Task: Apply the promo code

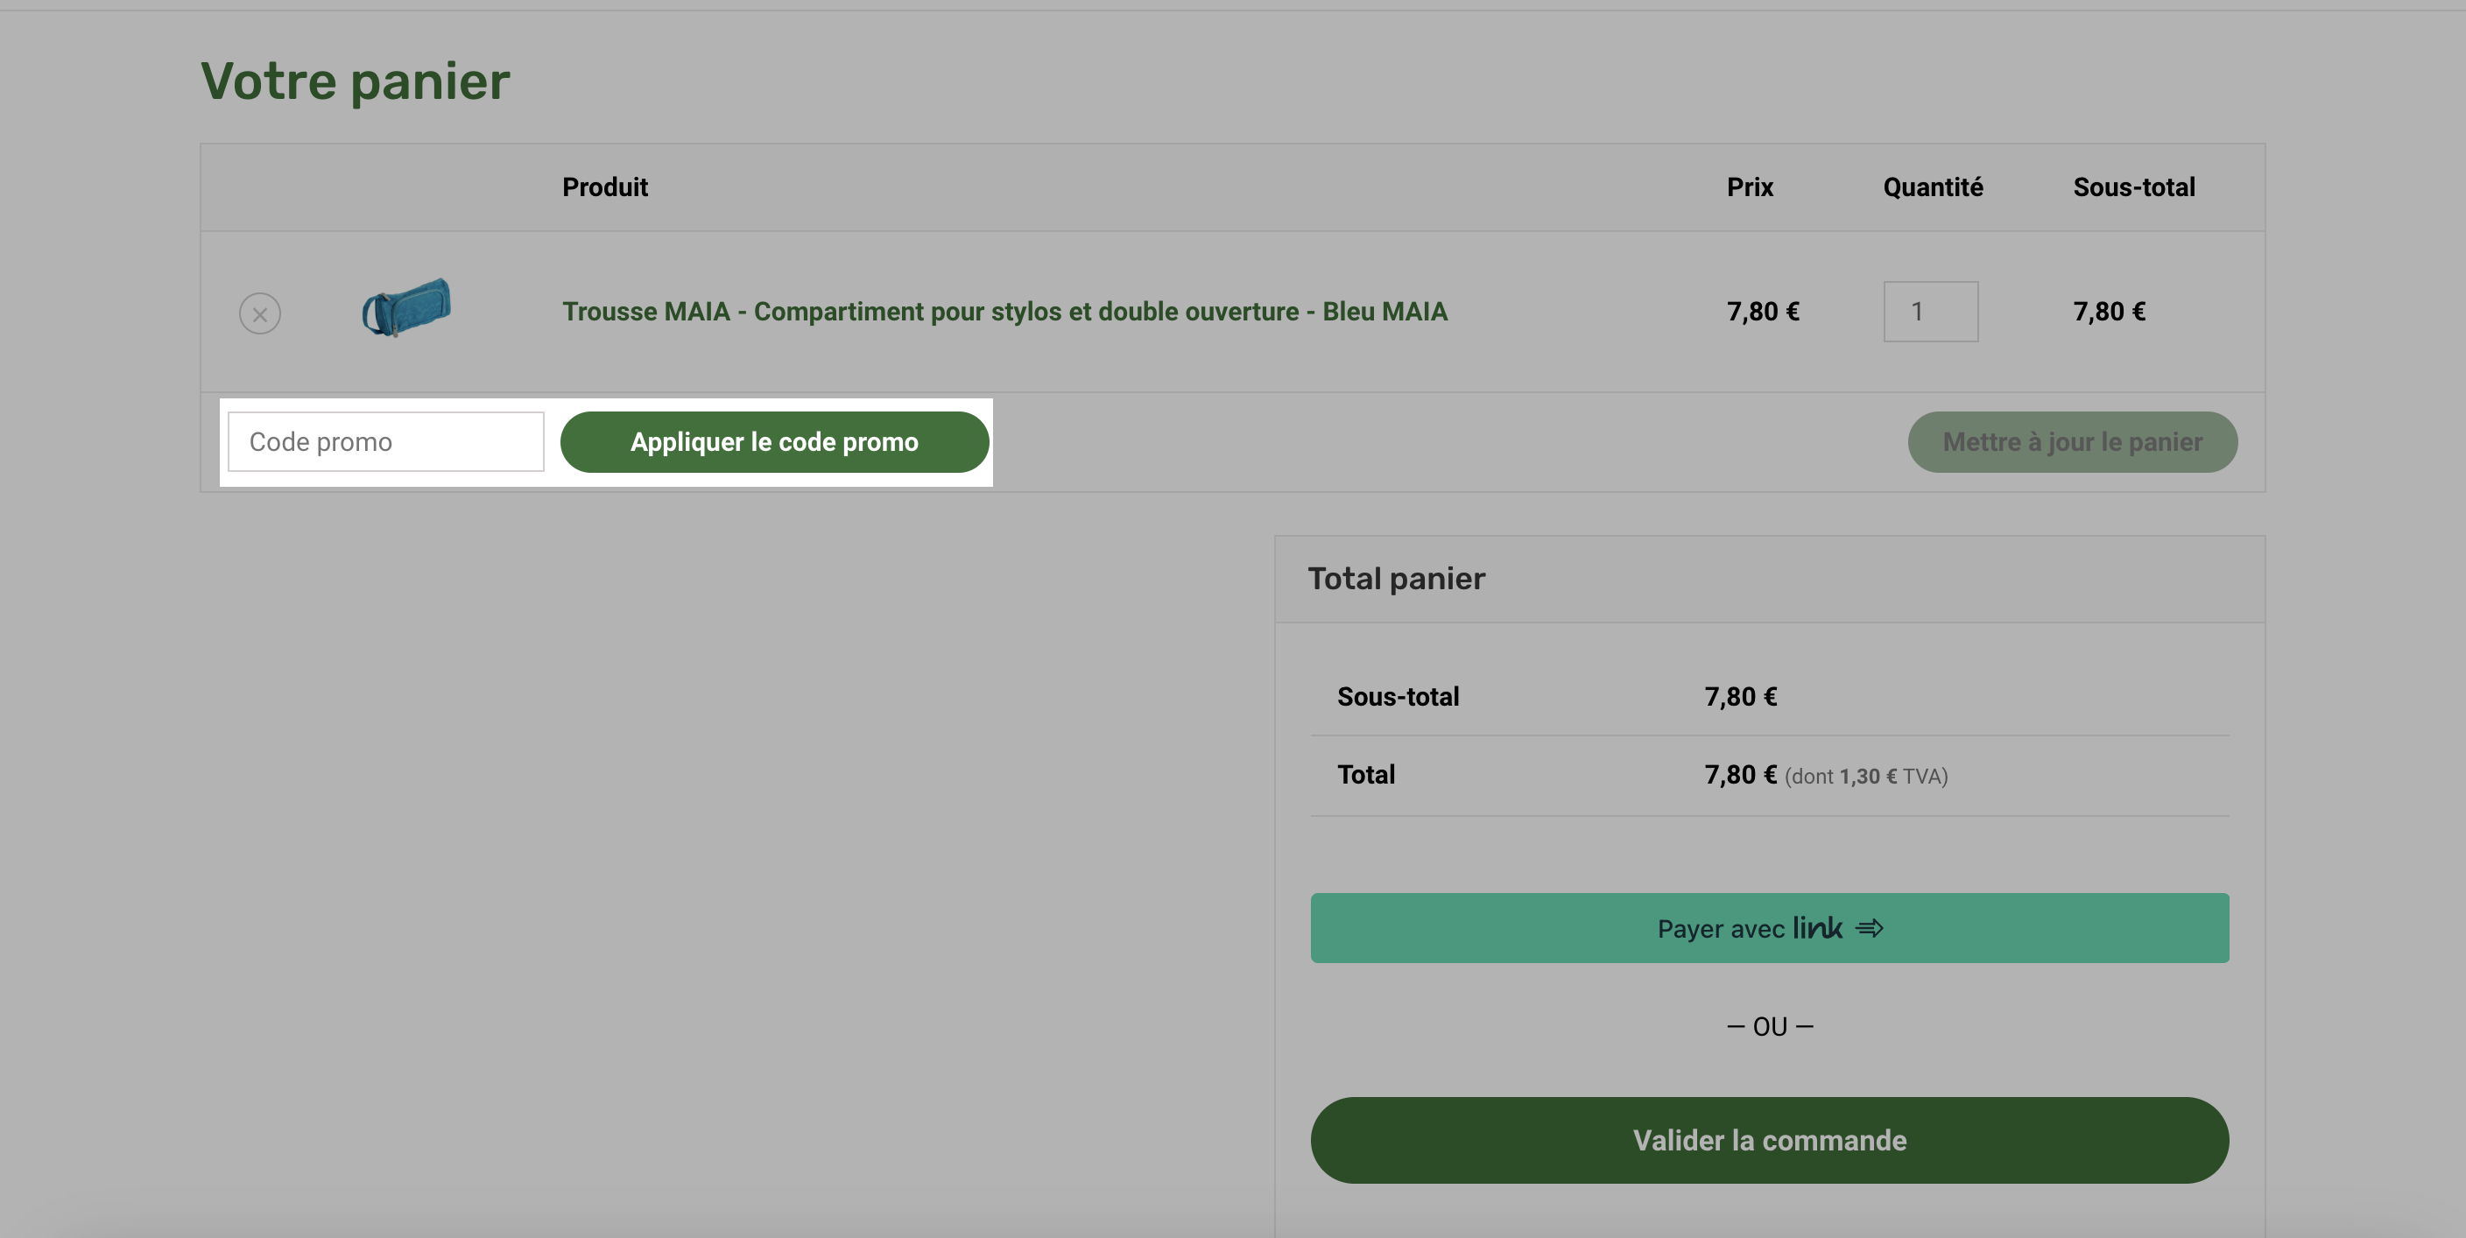Action: 773,441
